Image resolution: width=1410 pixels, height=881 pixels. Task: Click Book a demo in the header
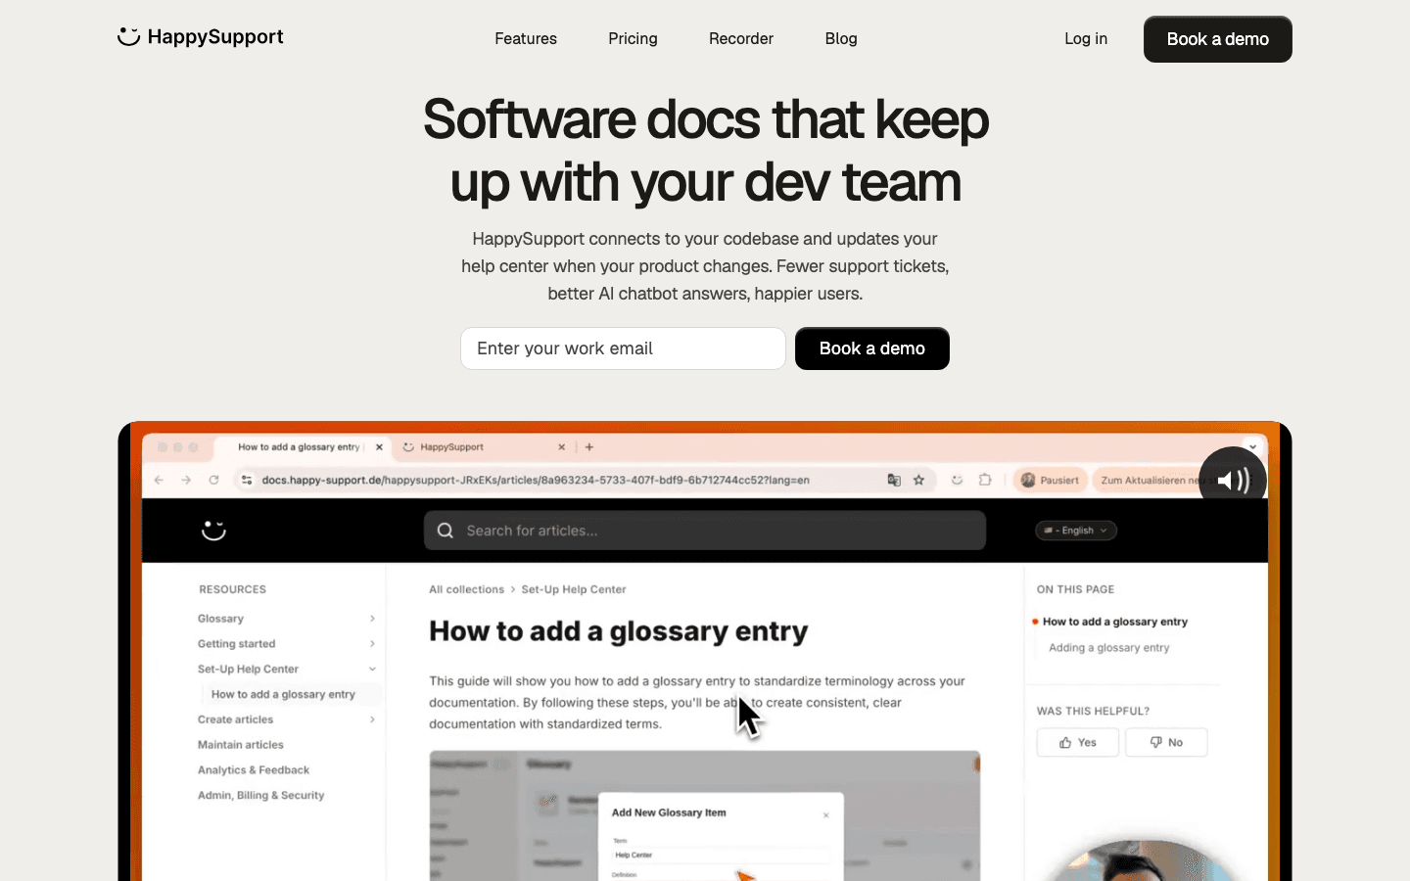click(1218, 39)
